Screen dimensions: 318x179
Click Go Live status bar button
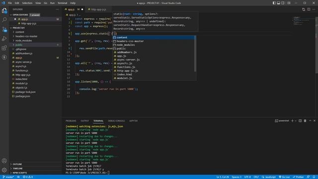point(284,177)
